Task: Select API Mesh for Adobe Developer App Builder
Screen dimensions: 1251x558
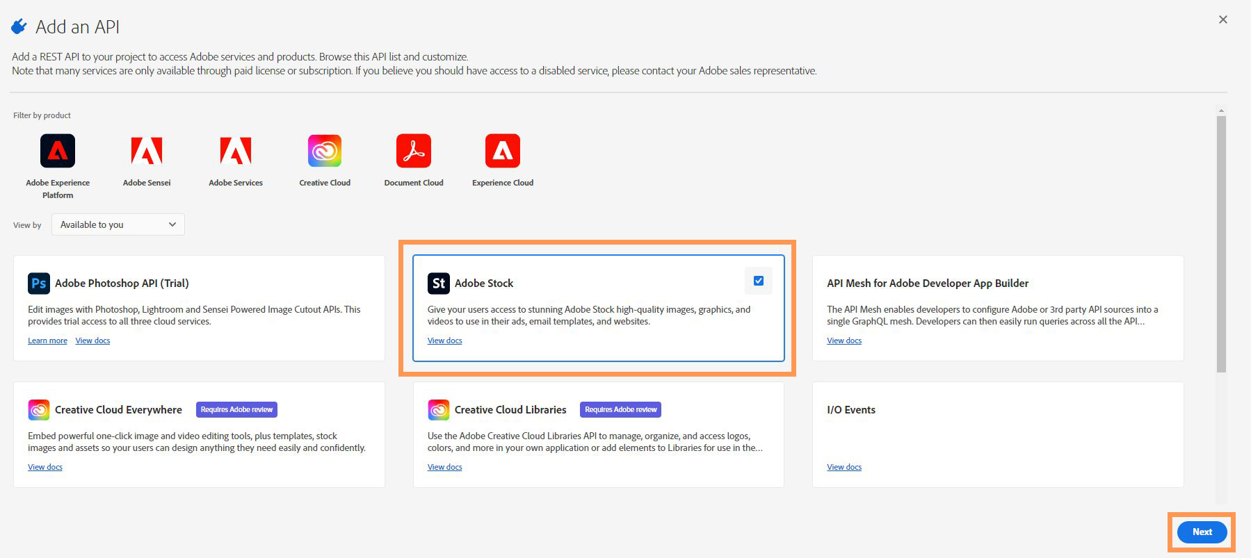Action: [x=928, y=284]
